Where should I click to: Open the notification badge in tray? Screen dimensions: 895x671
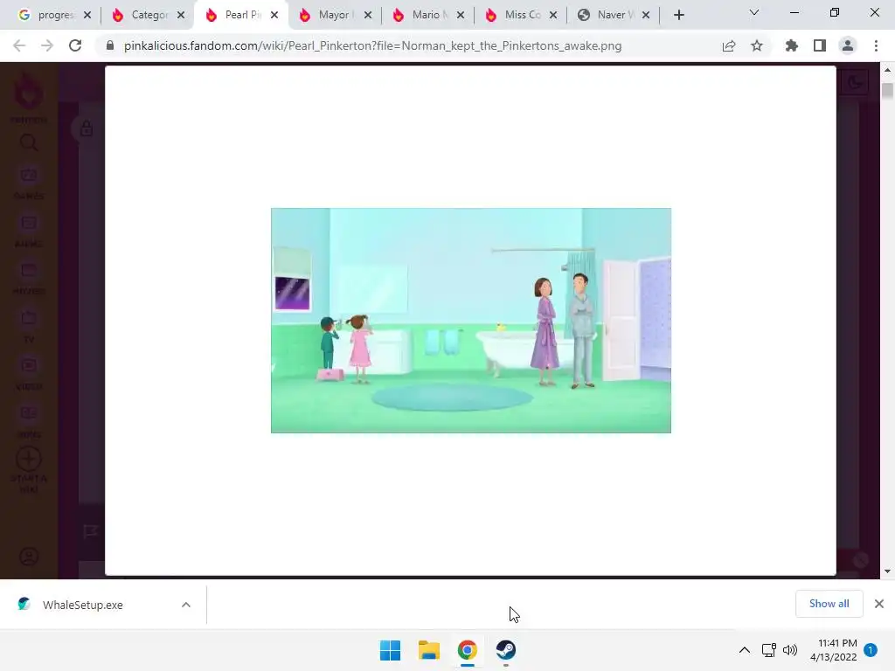click(x=871, y=650)
